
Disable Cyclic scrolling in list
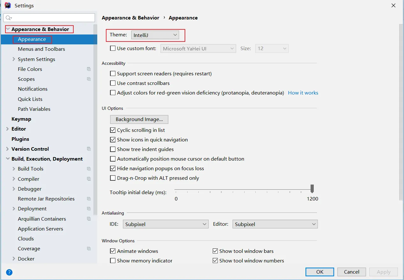pos(113,130)
